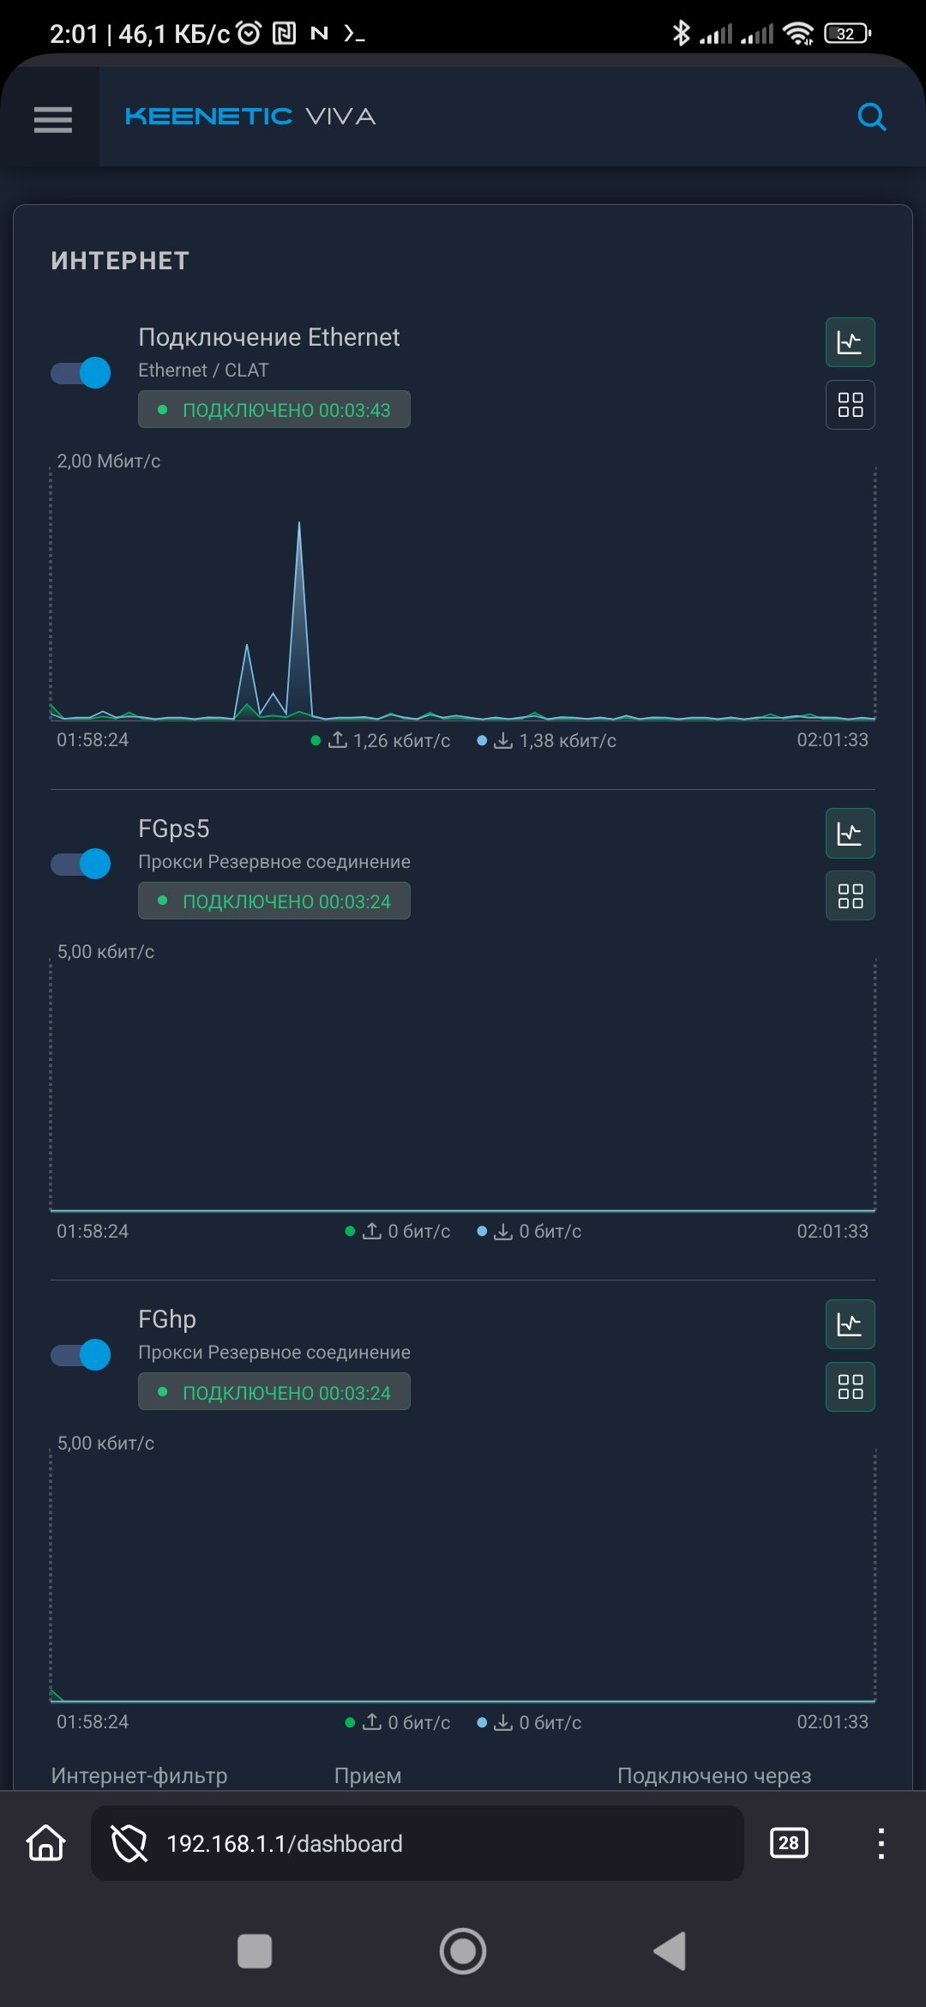Tap the browser home icon
Screen dimensions: 926x2007
46,1842
